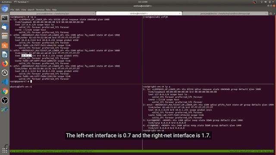Open the View menu
The image size is (276, 155).
tap(24, 9)
